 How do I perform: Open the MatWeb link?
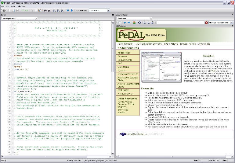[x=122, y=112]
